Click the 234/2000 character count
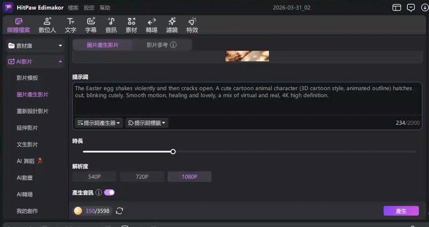 point(408,123)
